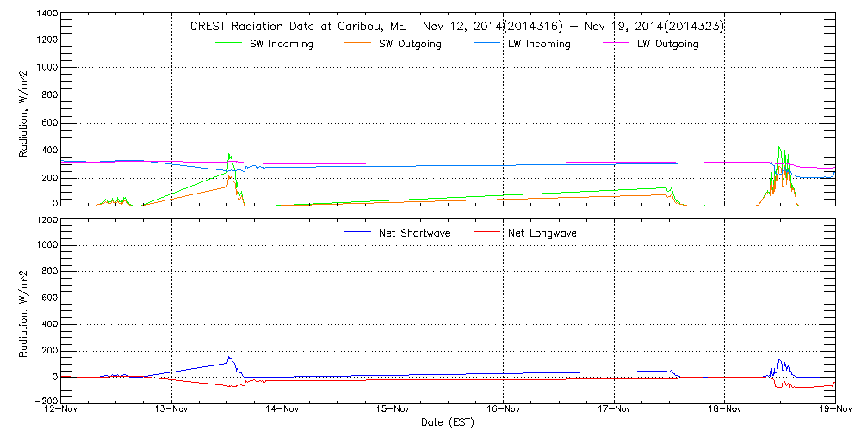The width and height of the screenshot is (861, 430).
Task: Select the 19-Nov date tick label
Action: point(834,409)
